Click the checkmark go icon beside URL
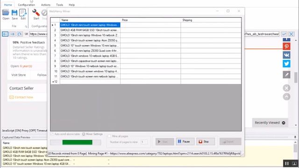The image size is (299, 168). (284, 34)
